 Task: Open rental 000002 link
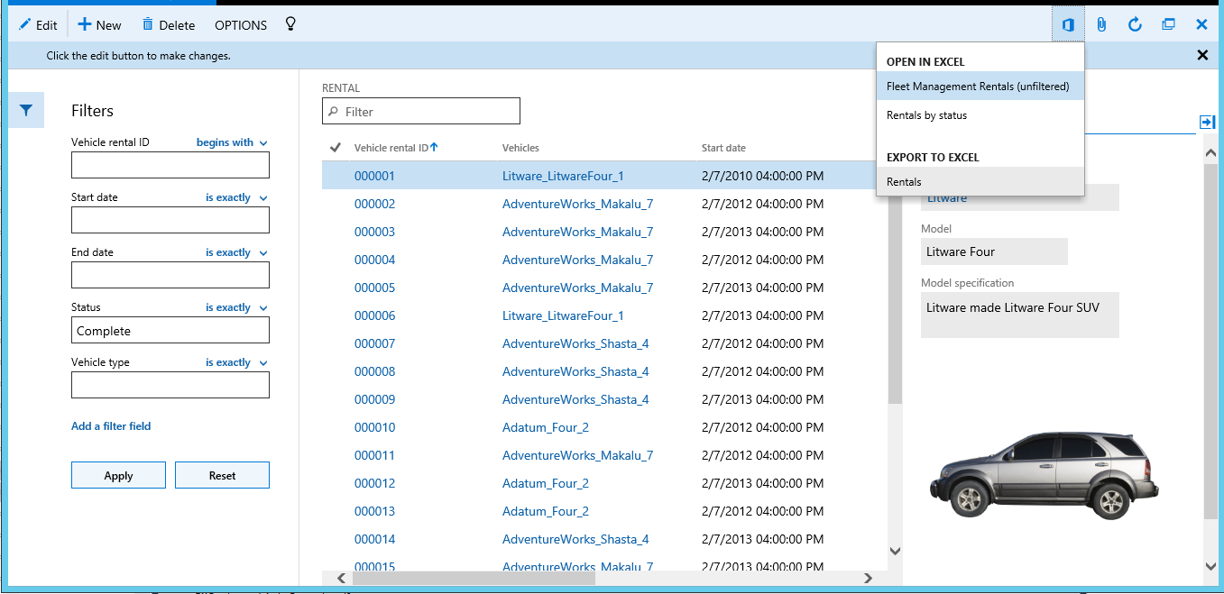pyautogui.click(x=374, y=204)
